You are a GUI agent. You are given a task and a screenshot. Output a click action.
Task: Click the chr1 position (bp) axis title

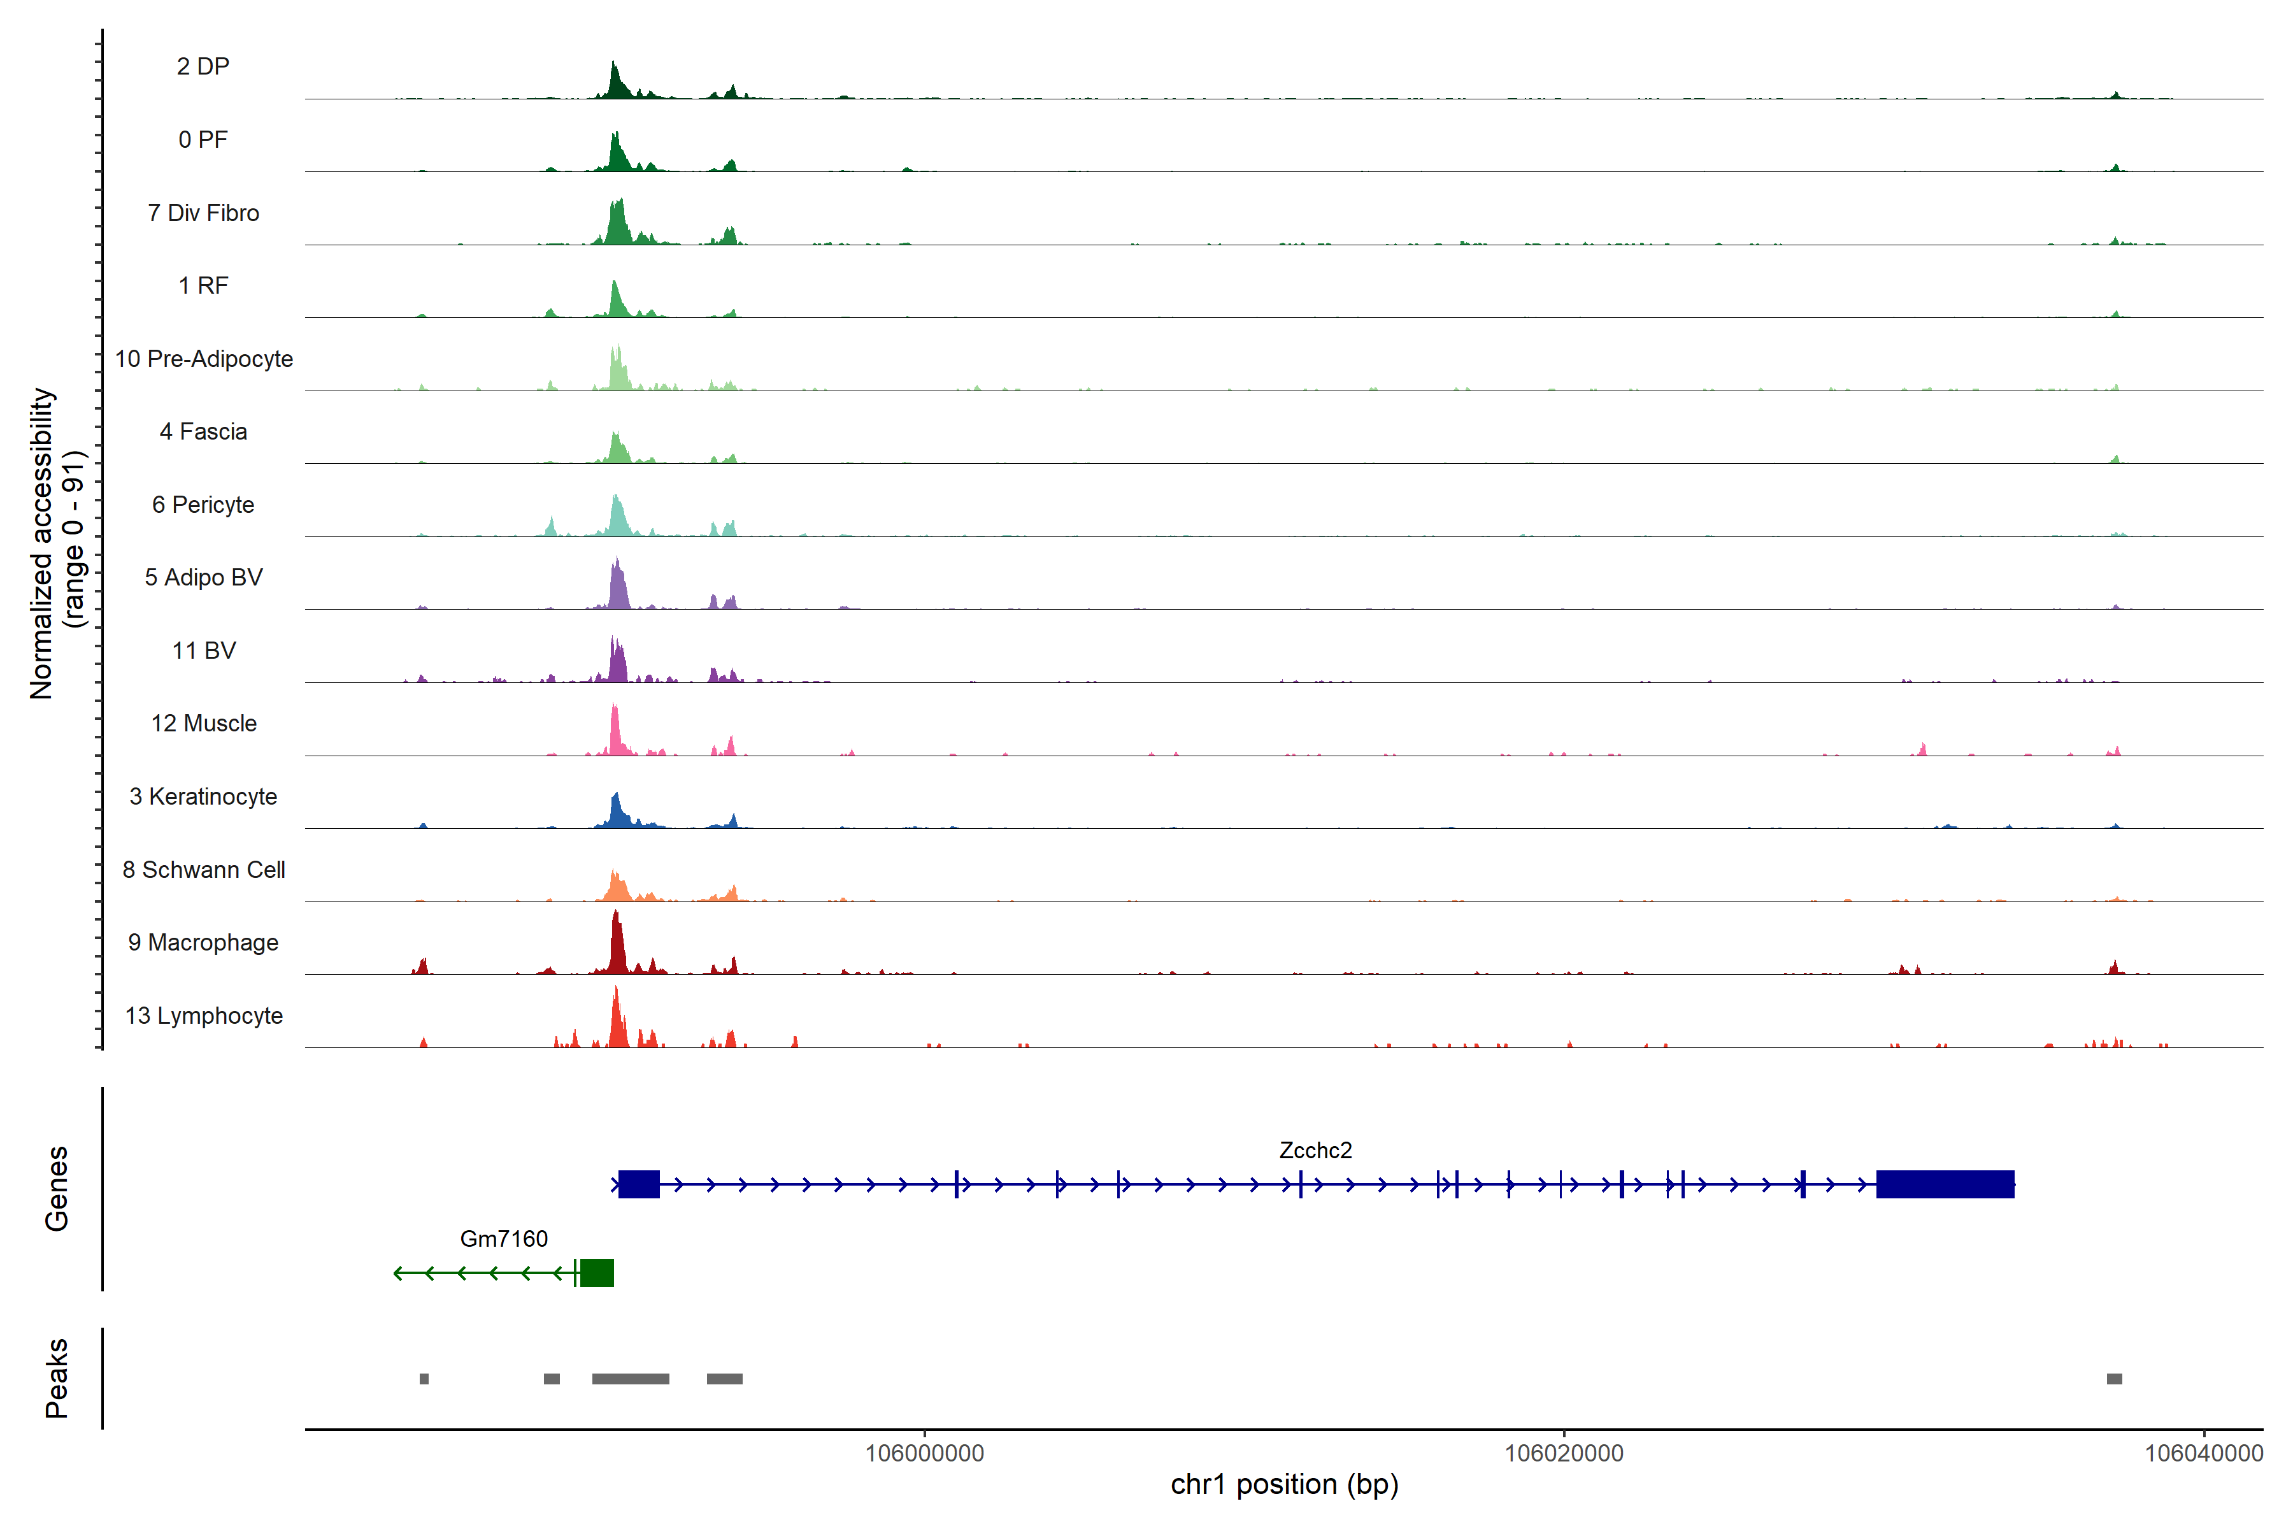pos(1284,1484)
